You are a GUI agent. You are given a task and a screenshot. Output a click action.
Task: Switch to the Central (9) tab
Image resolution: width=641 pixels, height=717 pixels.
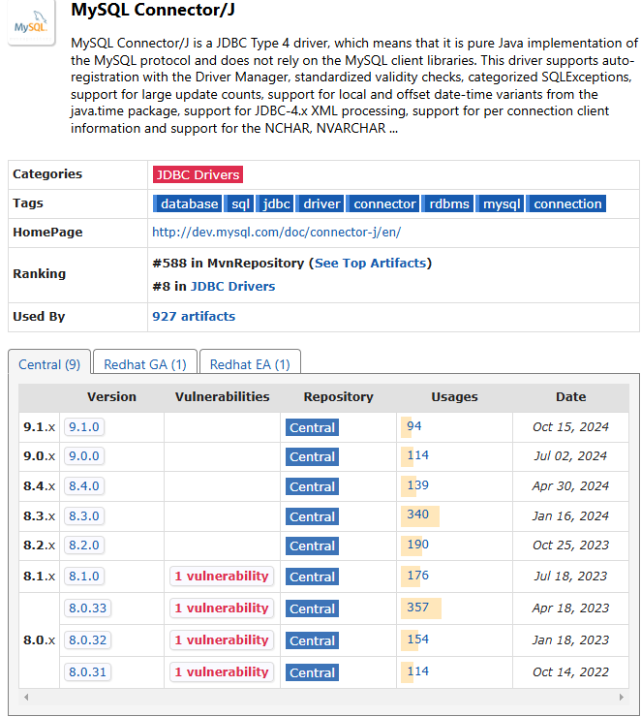pyautogui.click(x=49, y=364)
